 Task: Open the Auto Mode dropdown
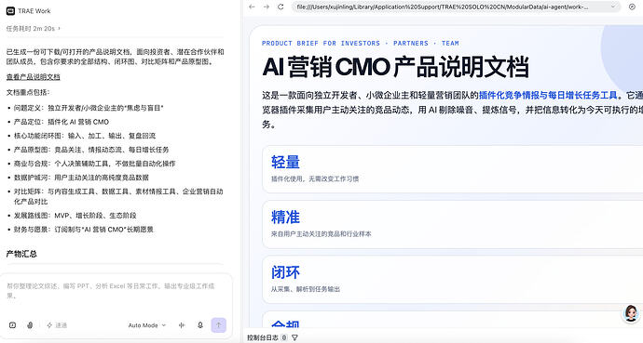tap(147, 325)
